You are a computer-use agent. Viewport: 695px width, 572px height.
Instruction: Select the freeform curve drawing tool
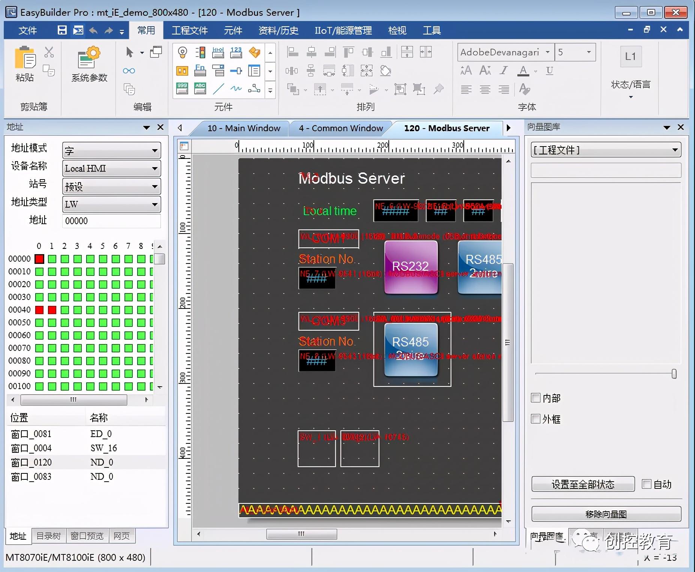[236, 88]
